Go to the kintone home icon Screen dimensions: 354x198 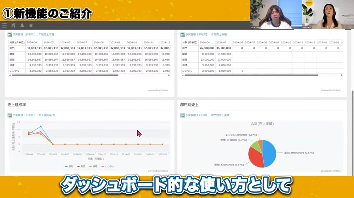pyautogui.click(x=13, y=26)
